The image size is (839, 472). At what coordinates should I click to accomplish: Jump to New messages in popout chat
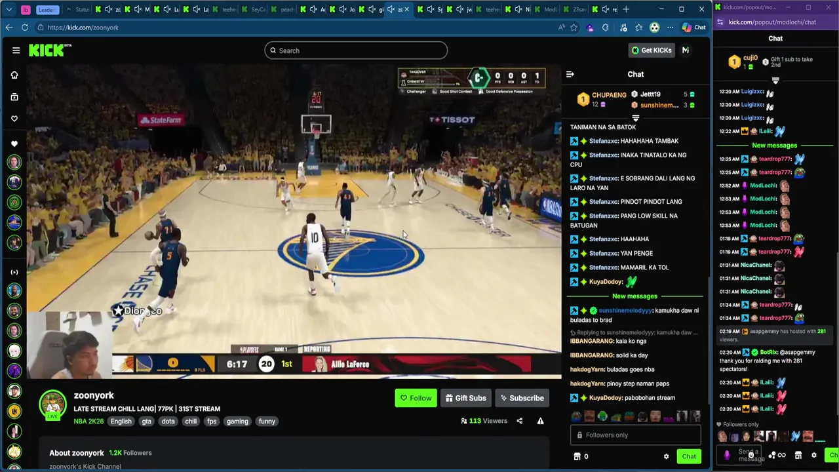click(775, 146)
